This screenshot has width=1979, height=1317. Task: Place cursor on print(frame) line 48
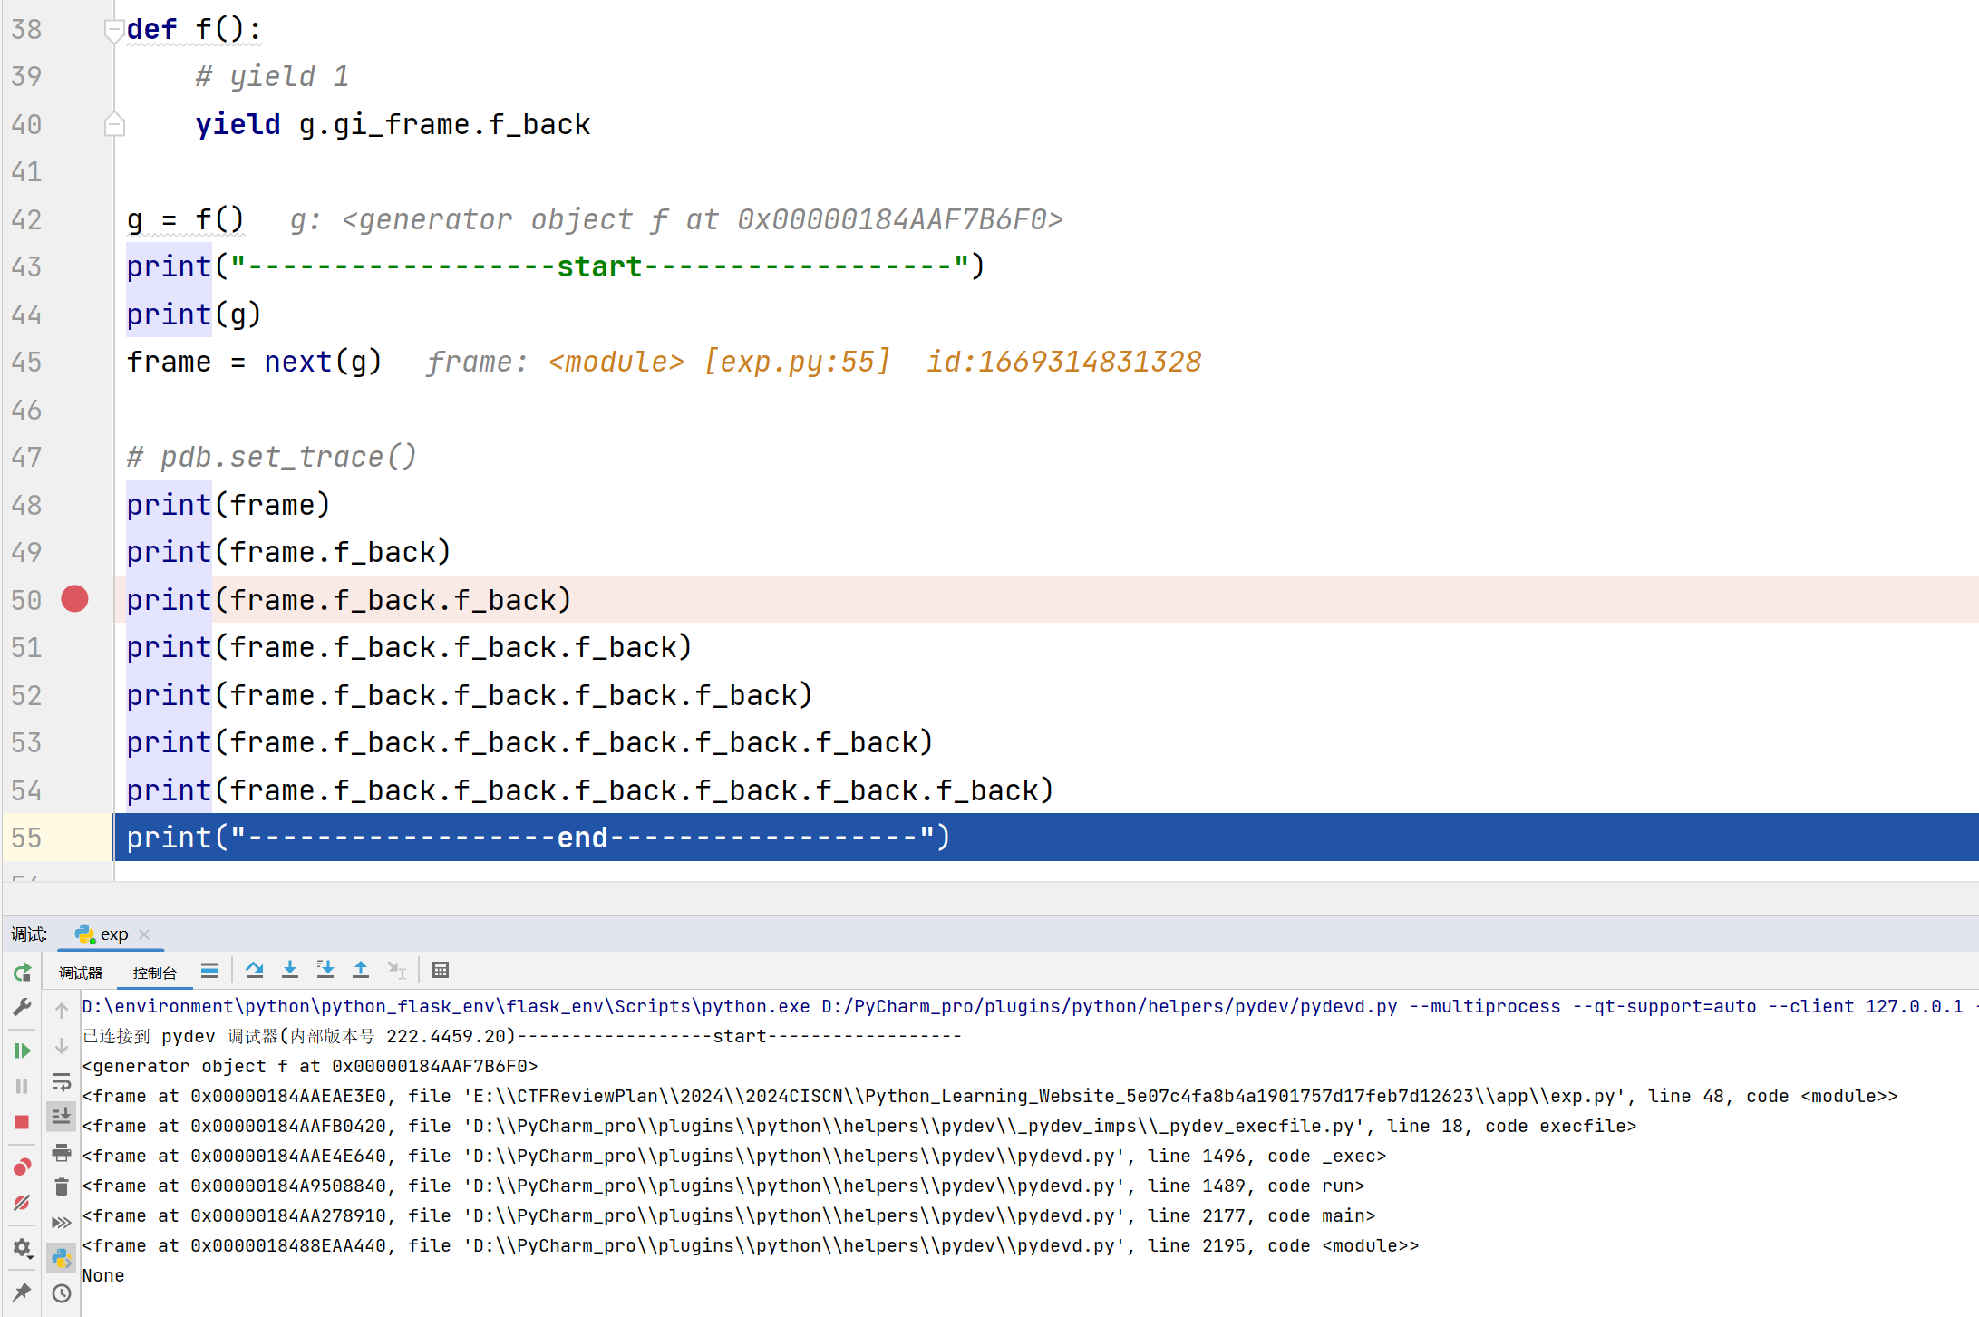click(228, 505)
